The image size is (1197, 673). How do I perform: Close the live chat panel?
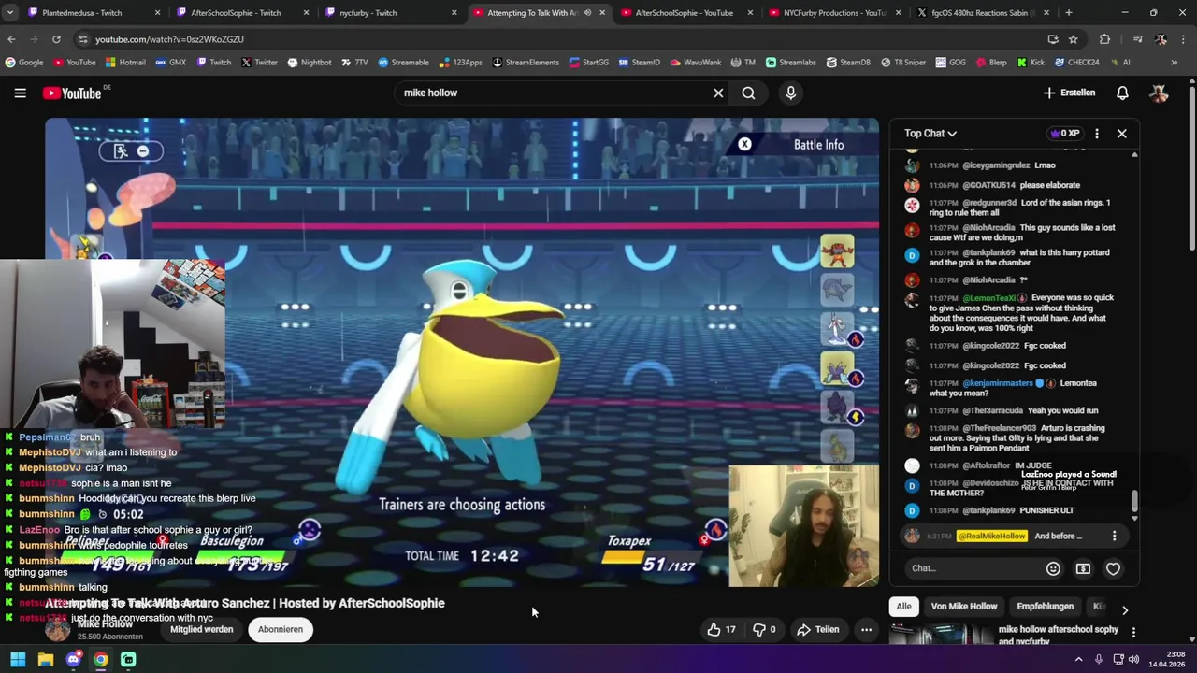click(x=1122, y=134)
